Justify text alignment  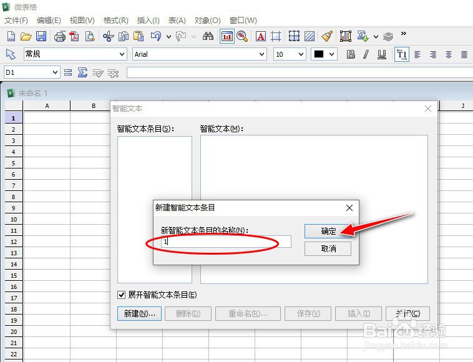point(464,54)
